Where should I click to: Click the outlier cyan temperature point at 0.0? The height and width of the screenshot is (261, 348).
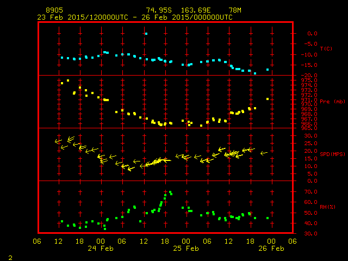pos(146,34)
